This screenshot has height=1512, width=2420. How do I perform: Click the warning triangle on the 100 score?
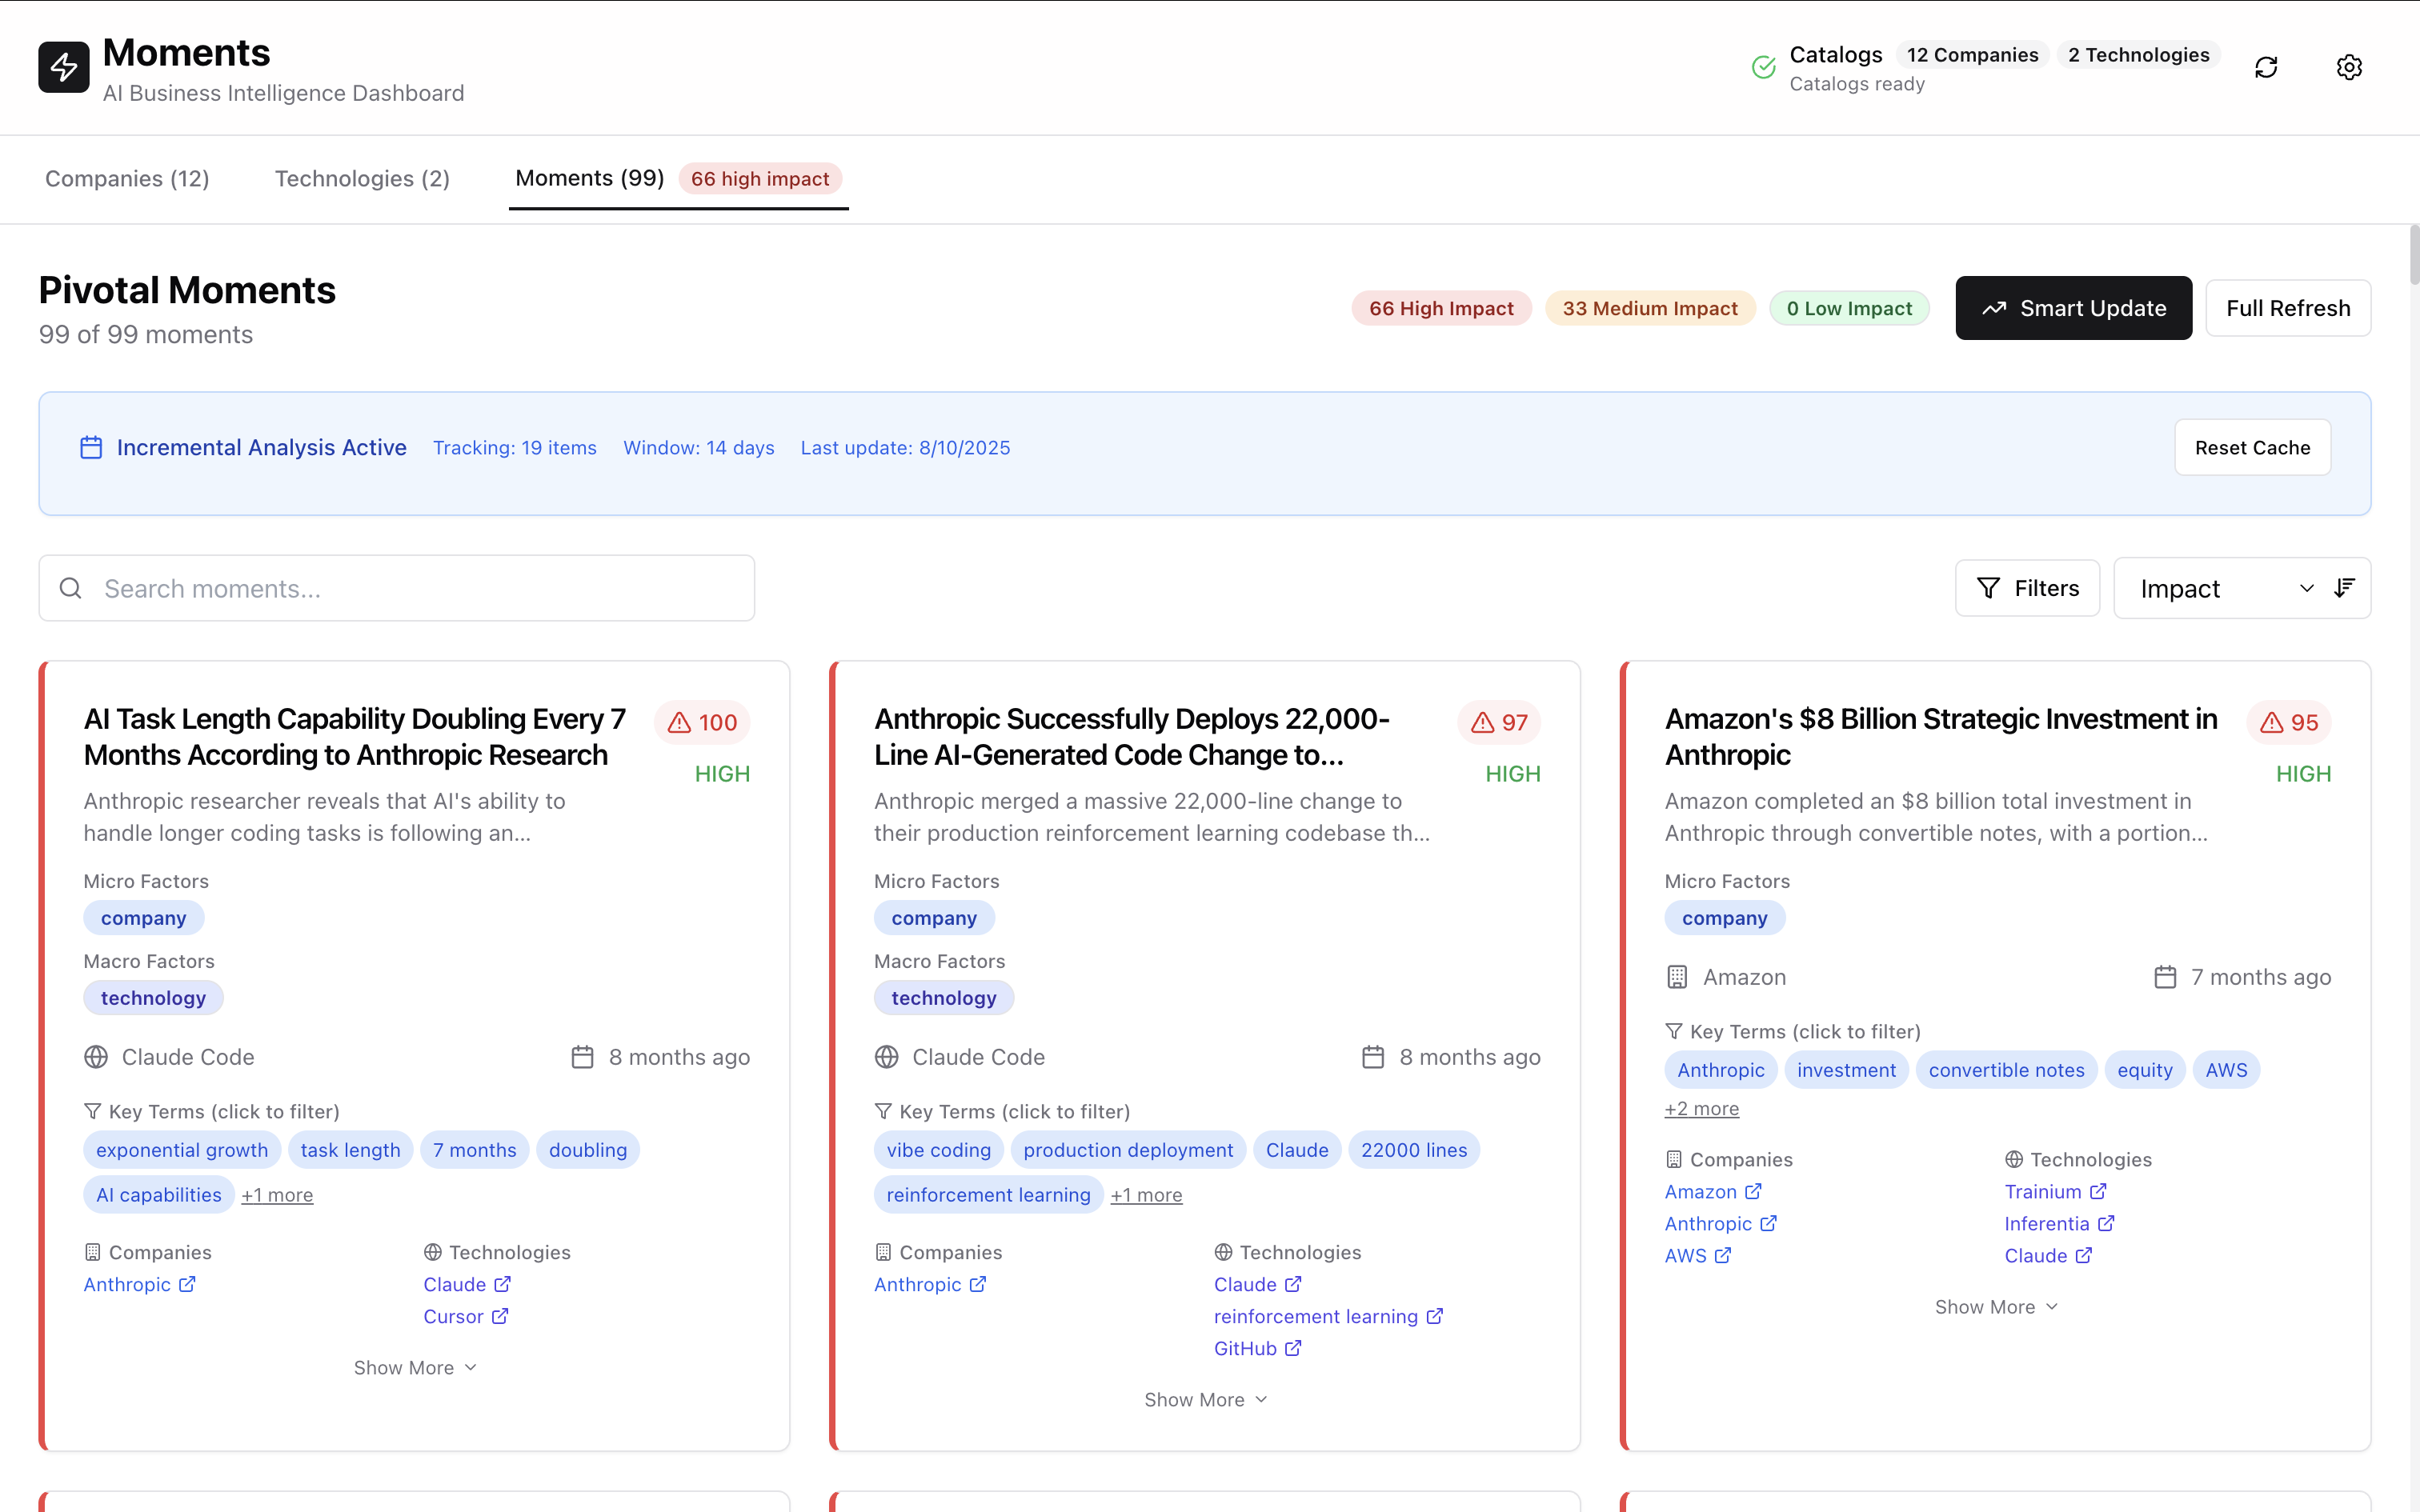[x=679, y=722]
